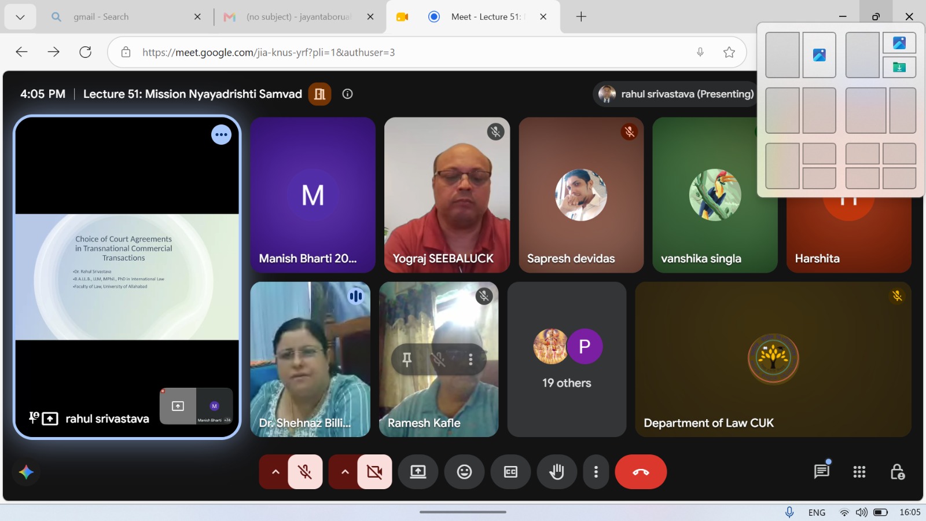Click the Present now screen share button
This screenshot has width=926, height=521.
point(418,472)
